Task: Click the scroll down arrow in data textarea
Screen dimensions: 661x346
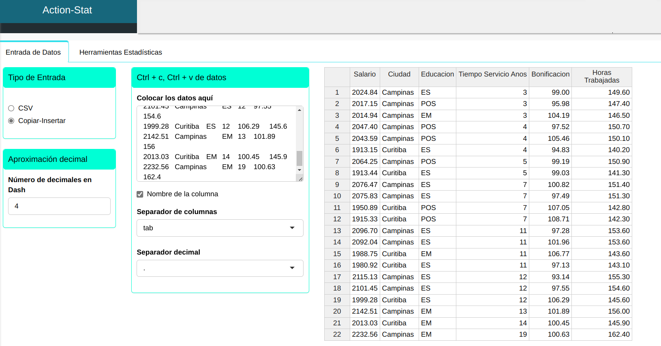Action: [x=299, y=170]
